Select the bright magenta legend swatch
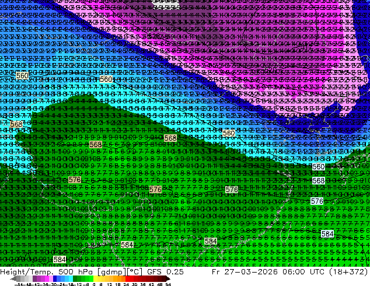 [47, 278]
